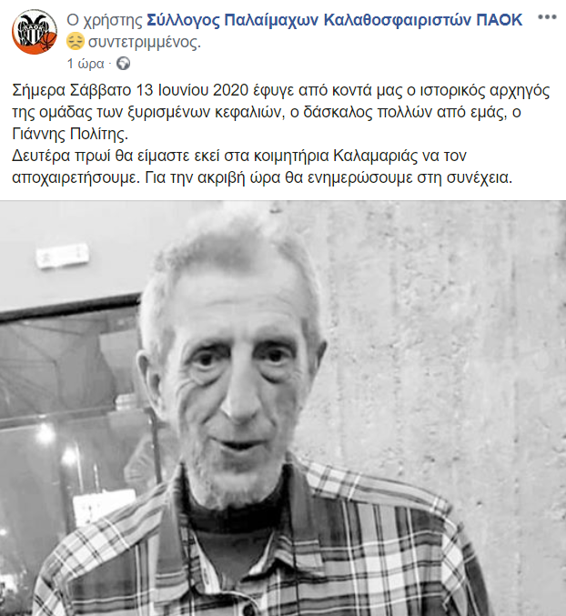
Task: Click the PAOK veterans page profile avatar
Action: (35, 32)
